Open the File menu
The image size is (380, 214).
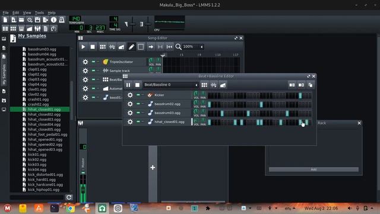pyautogui.click(x=5, y=12)
